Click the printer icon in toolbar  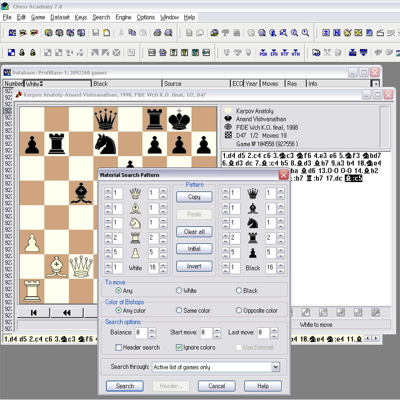tap(158, 33)
